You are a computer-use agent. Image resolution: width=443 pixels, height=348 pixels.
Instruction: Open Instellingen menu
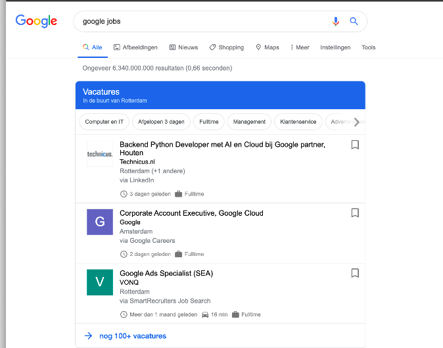click(x=335, y=47)
